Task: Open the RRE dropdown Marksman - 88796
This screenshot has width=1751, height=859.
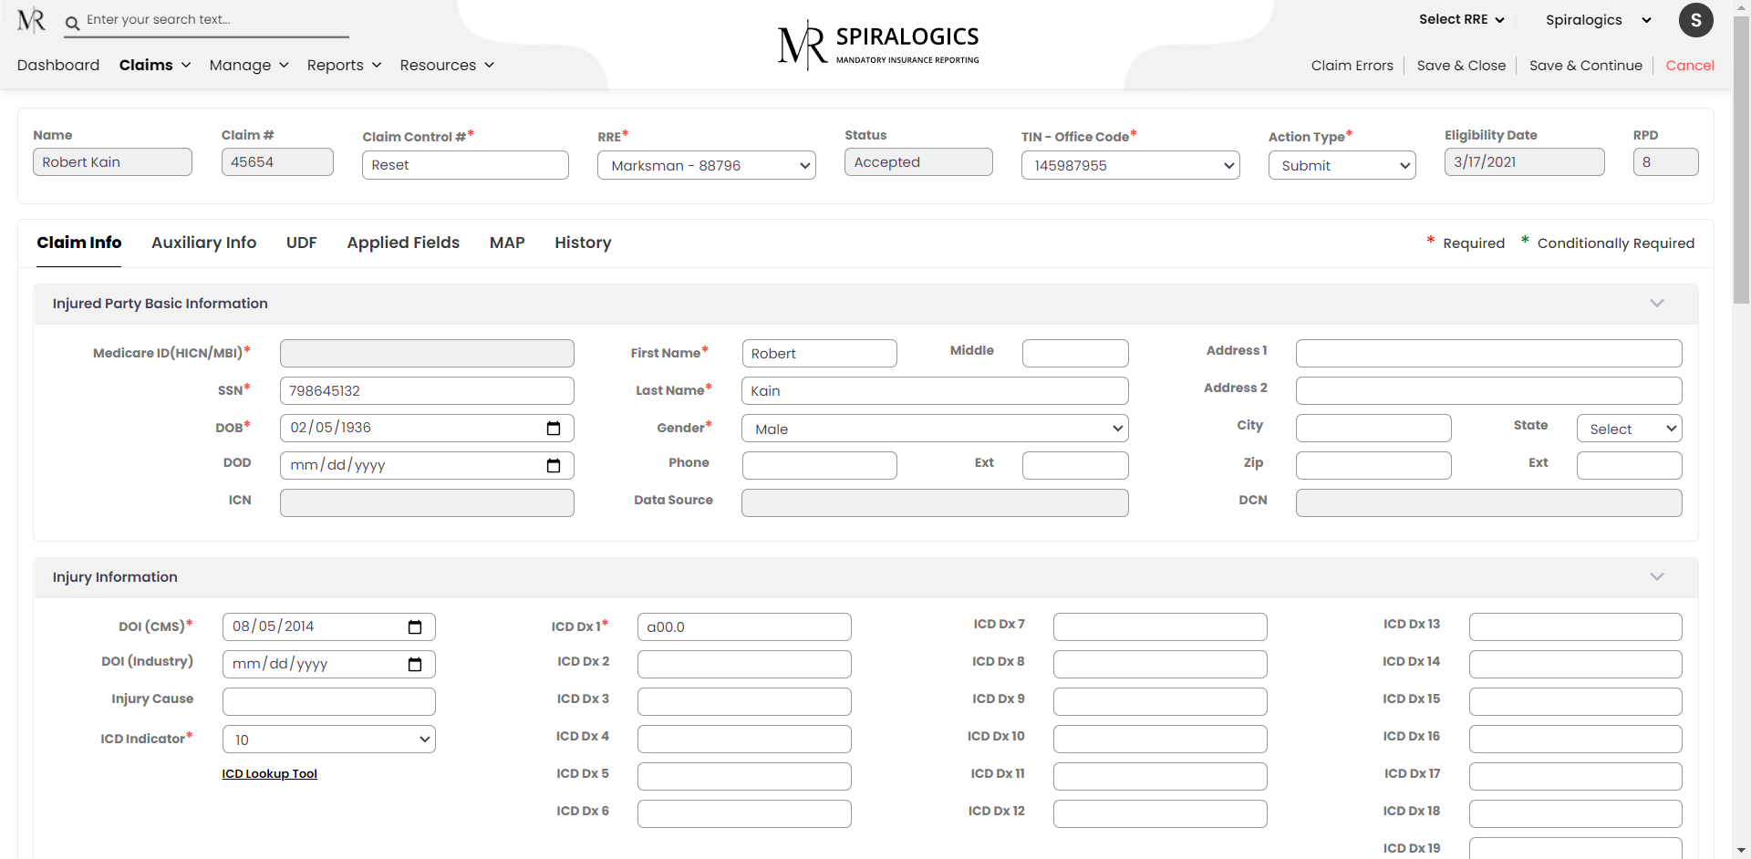Action: 706,166
